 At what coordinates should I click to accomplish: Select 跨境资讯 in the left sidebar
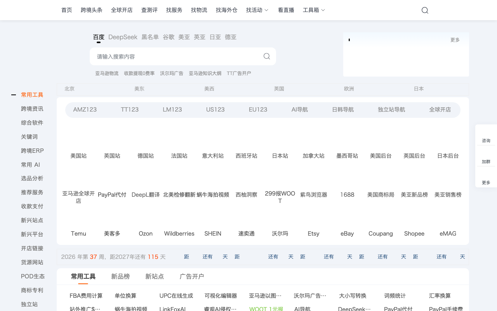coord(32,109)
